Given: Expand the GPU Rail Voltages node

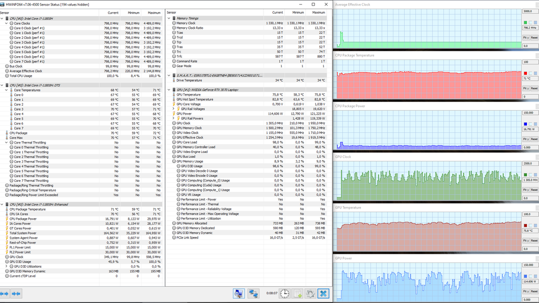Looking at the screenshot, I should (173, 109).
